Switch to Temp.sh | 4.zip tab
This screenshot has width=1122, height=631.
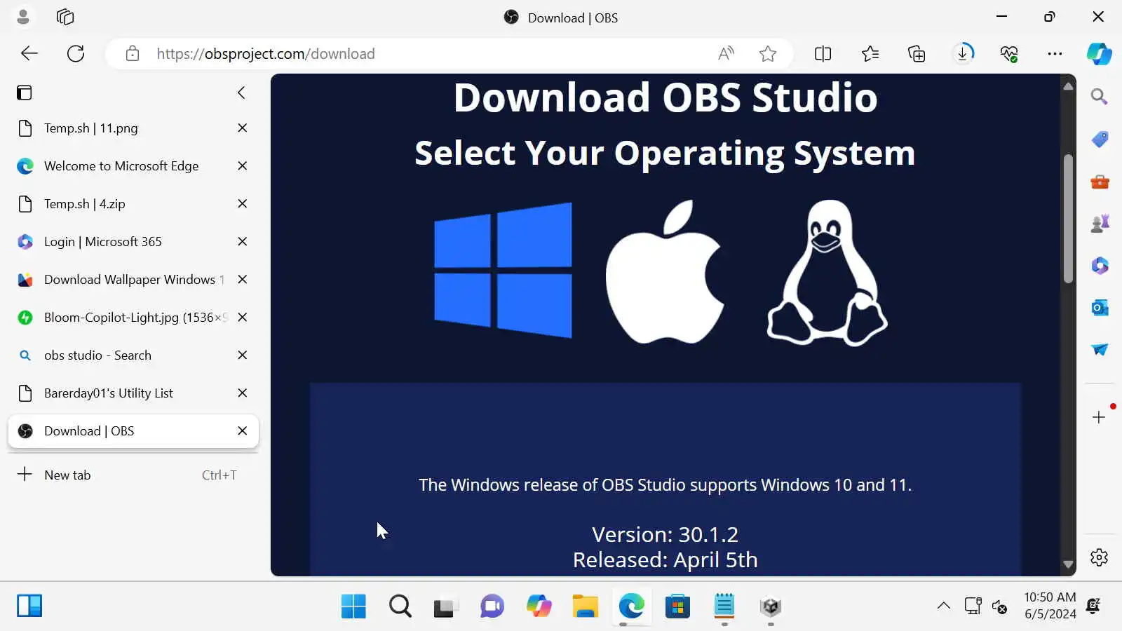[x=133, y=204]
